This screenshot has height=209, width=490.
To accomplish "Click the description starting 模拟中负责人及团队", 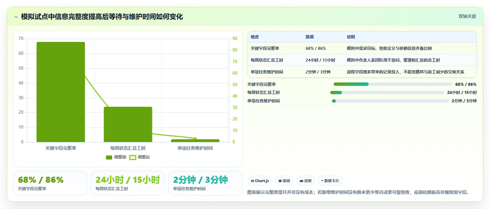I will (x=393, y=60).
